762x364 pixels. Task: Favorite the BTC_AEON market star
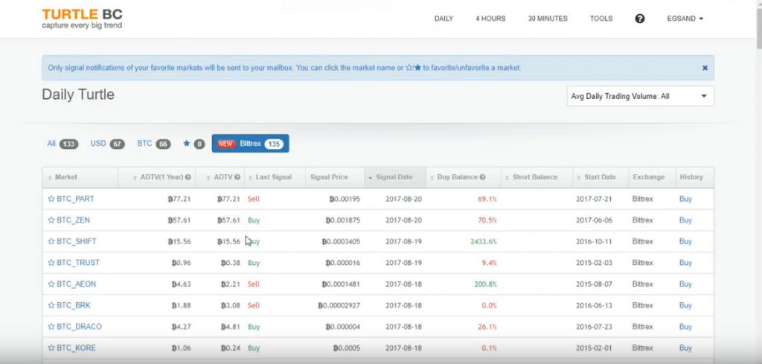pyautogui.click(x=51, y=284)
